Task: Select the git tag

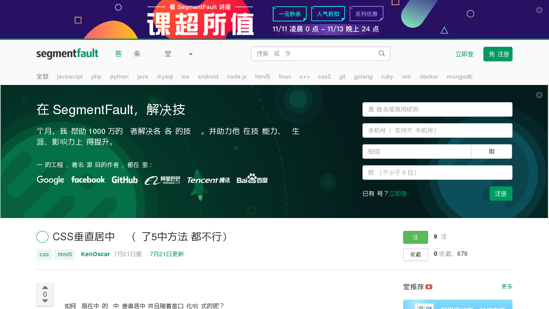Action: (x=342, y=76)
